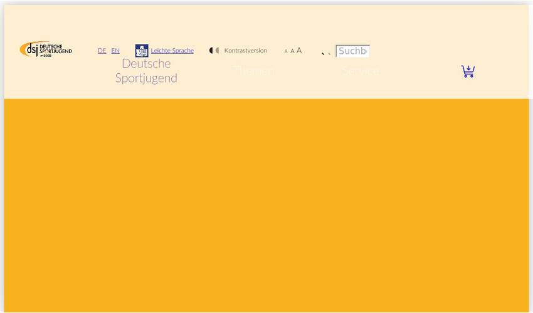Click the search magnifier icon
This screenshot has height=313, width=533.
coord(326,53)
